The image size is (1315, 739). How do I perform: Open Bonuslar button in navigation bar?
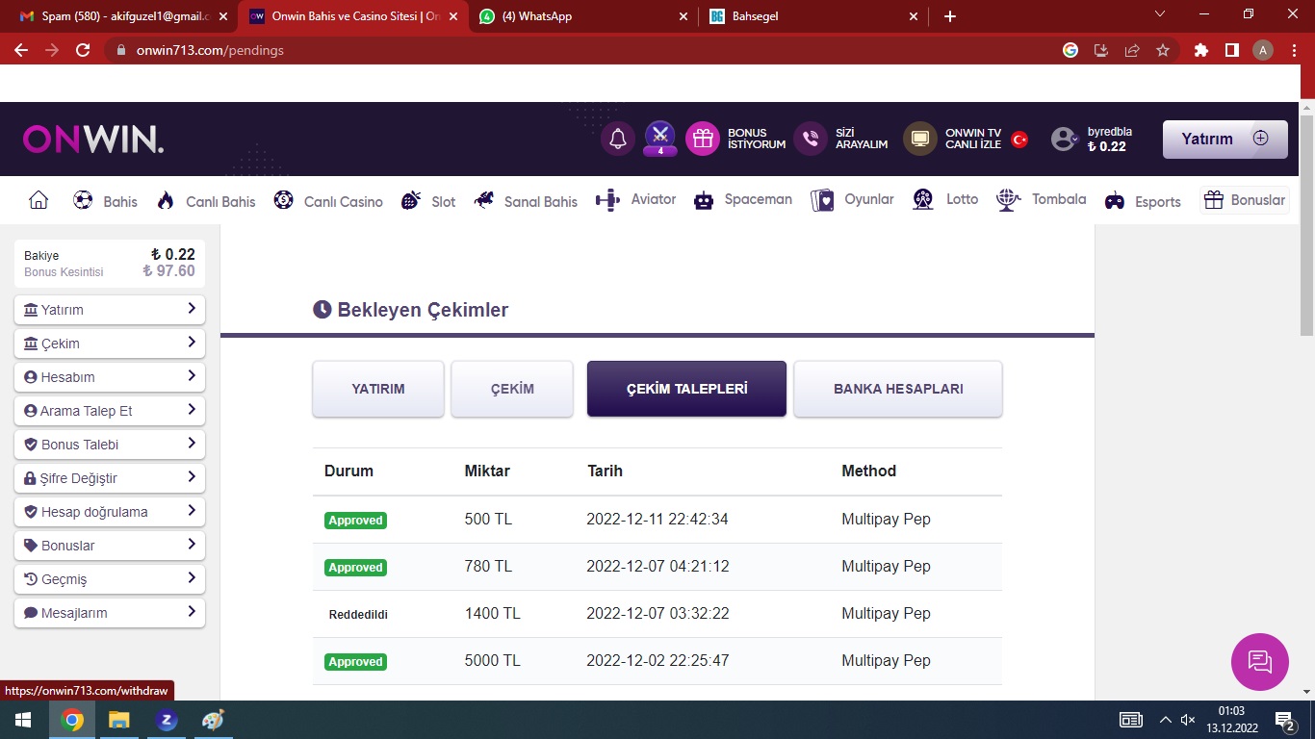(1245, 200)
